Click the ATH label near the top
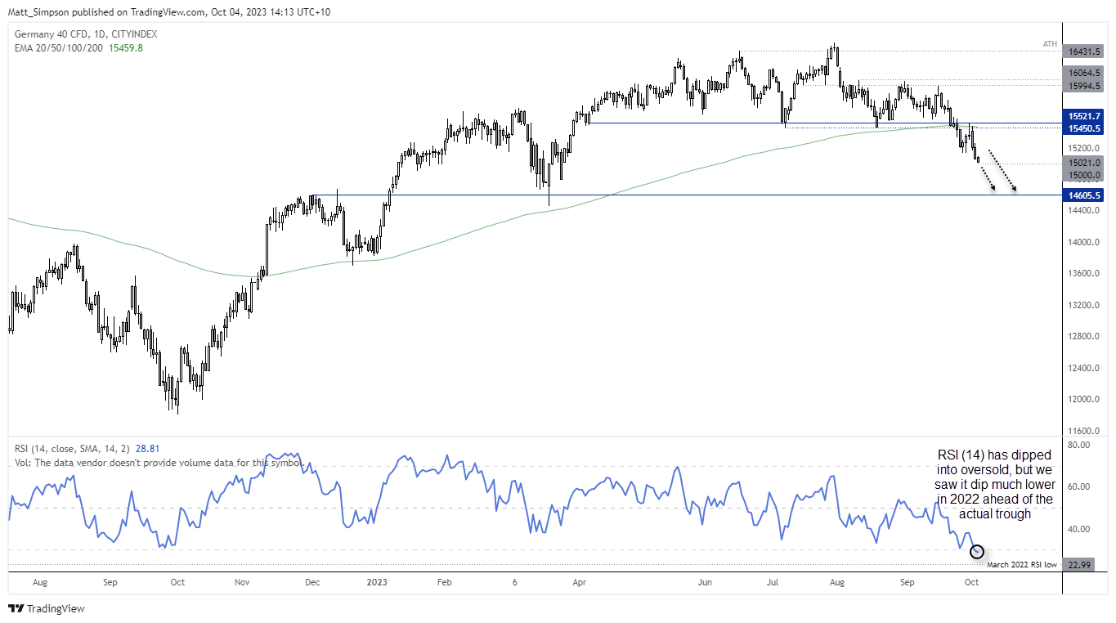The width and height of the screenshot is (1116, 623). (x=1050, y=43)
